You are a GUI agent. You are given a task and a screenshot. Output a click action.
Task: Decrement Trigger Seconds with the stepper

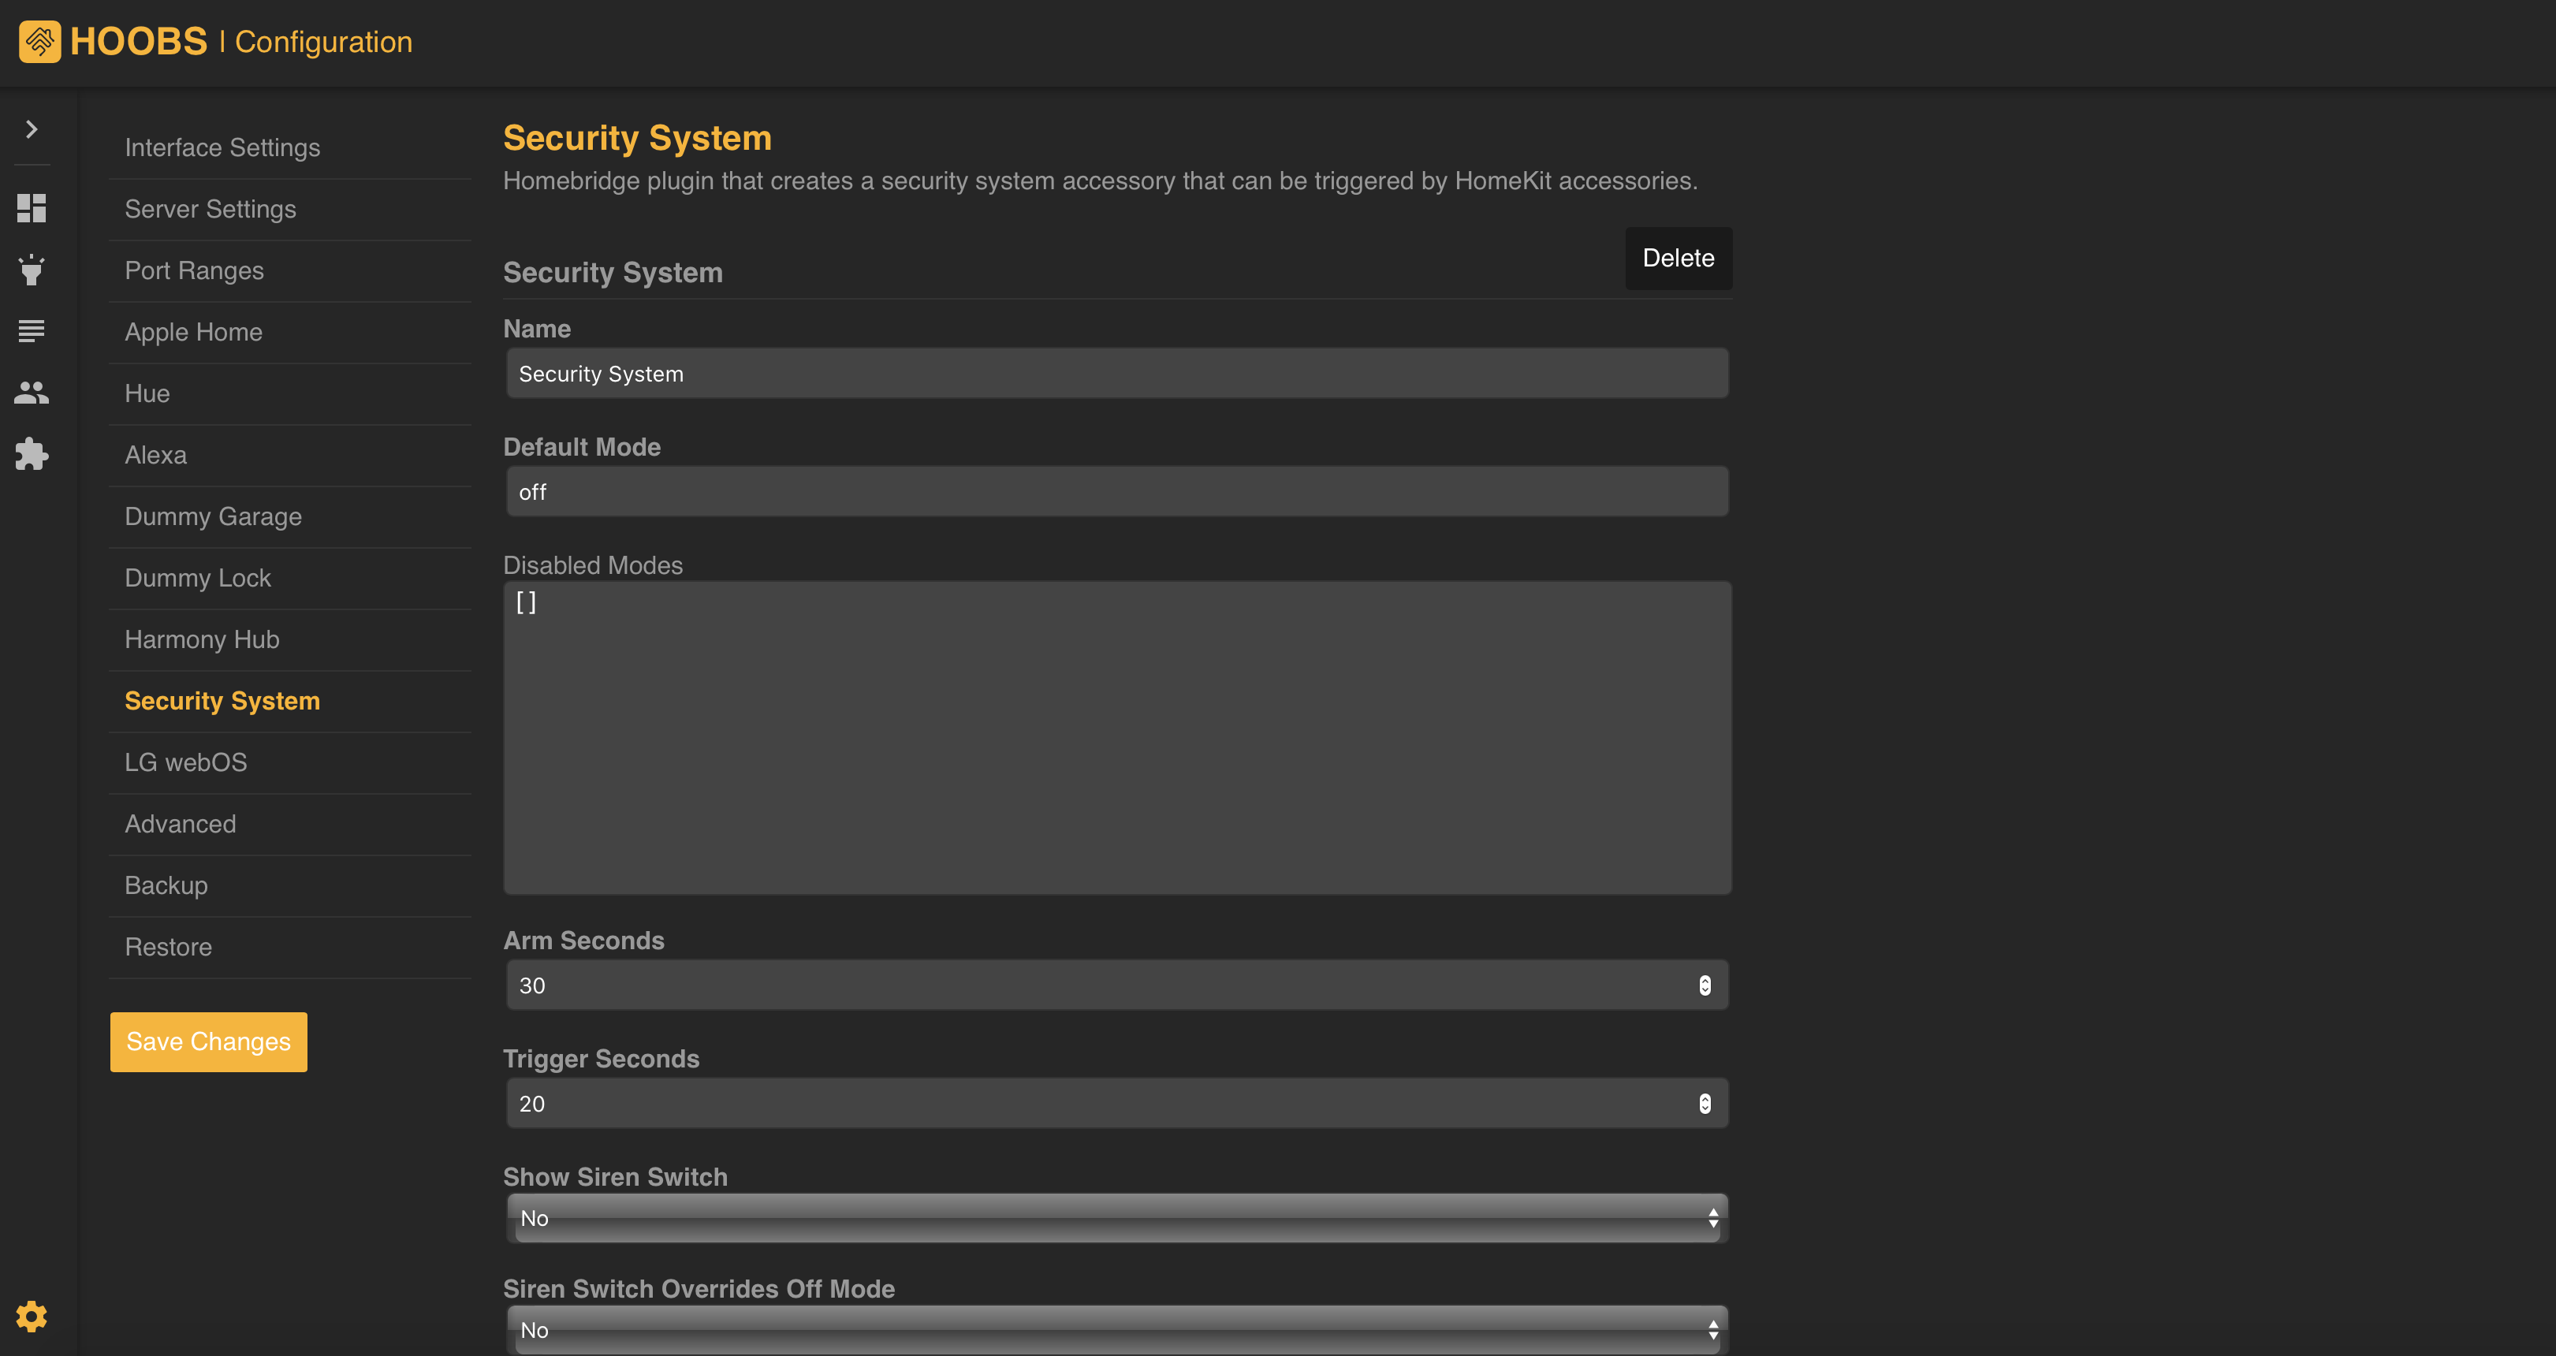pos(1705,1108)
